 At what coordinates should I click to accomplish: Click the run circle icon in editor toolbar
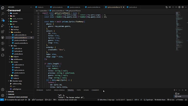click(x=179, y=7)
